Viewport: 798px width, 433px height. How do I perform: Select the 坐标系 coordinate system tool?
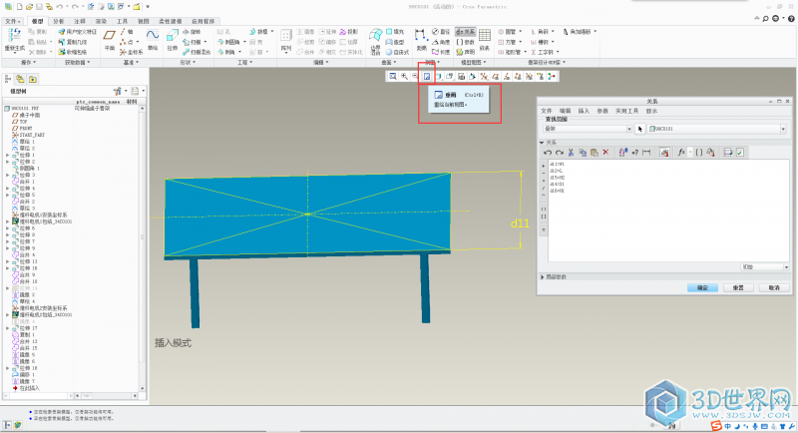(132, 52)
